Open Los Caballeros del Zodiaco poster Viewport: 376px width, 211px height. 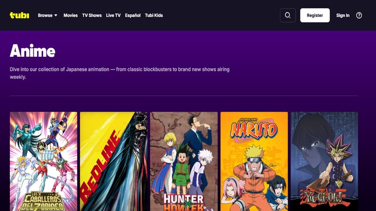click(43, 161)
